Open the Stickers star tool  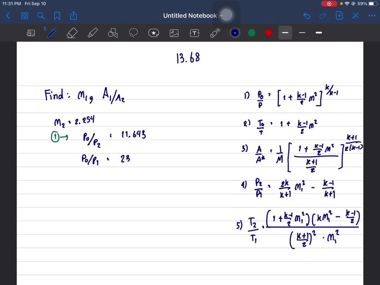[154, 33]
